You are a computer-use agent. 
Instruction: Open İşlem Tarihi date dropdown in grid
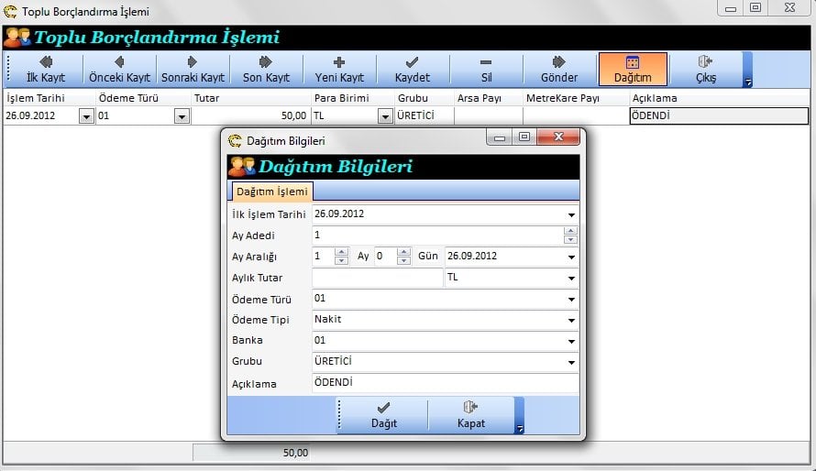86,116
